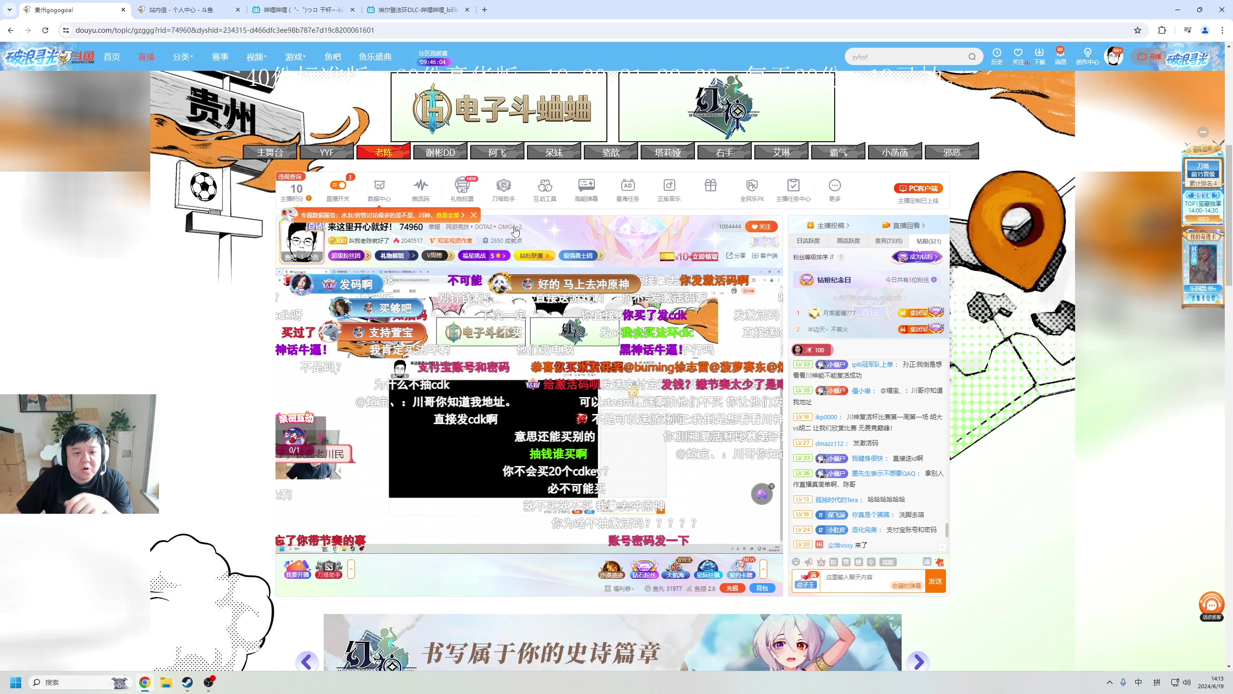Expand 主播投稿 section arrow

pos(848,226)
